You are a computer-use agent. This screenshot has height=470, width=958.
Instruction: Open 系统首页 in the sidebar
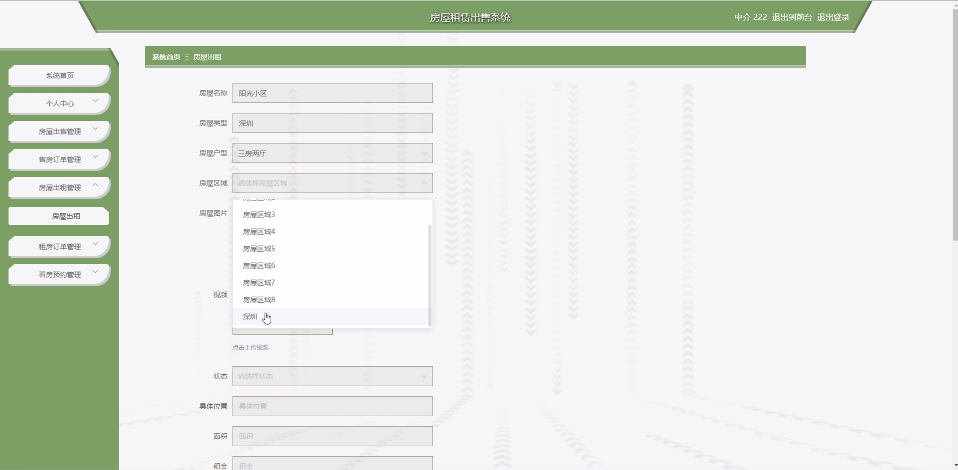pyautogui.click(x=59, y=75)
